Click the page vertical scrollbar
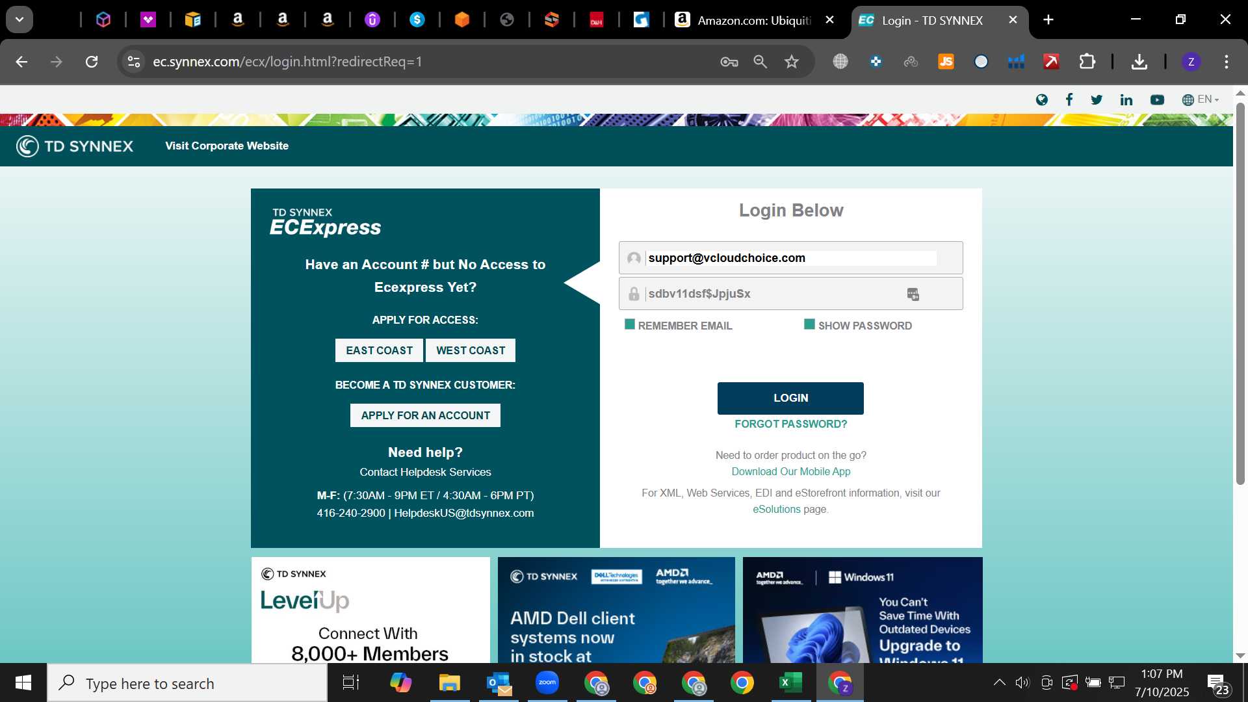 pos(1240,294)
